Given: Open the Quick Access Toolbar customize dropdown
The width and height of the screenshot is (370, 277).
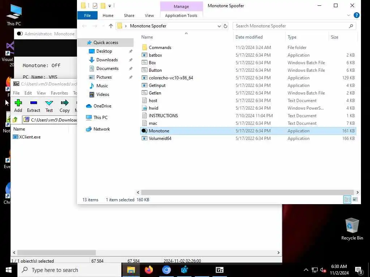Looking at the screenshot, I should coord(110,6).
